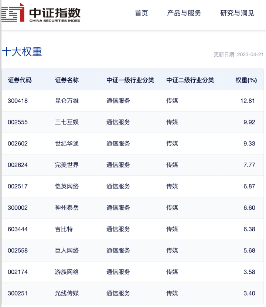Click the weight value 9.33
Image resolution: width=266 pixels, height=307 pixels.
click(249, 144)
